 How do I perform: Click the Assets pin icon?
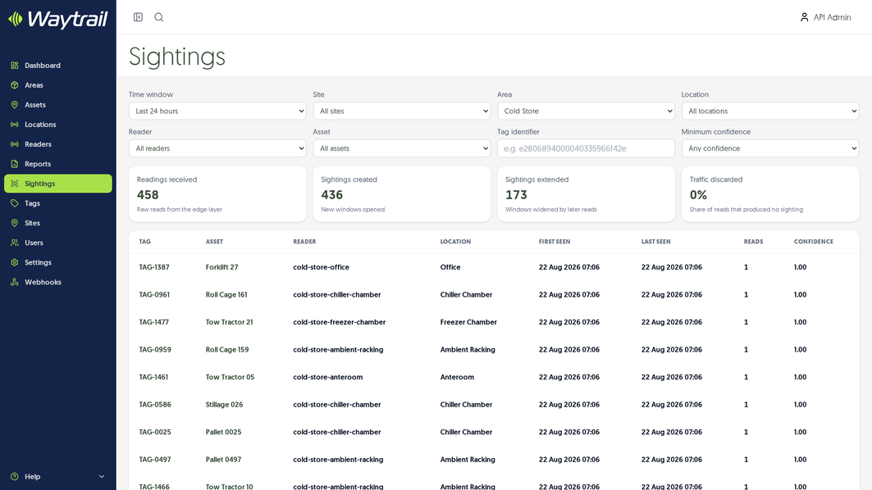(15, 105)
